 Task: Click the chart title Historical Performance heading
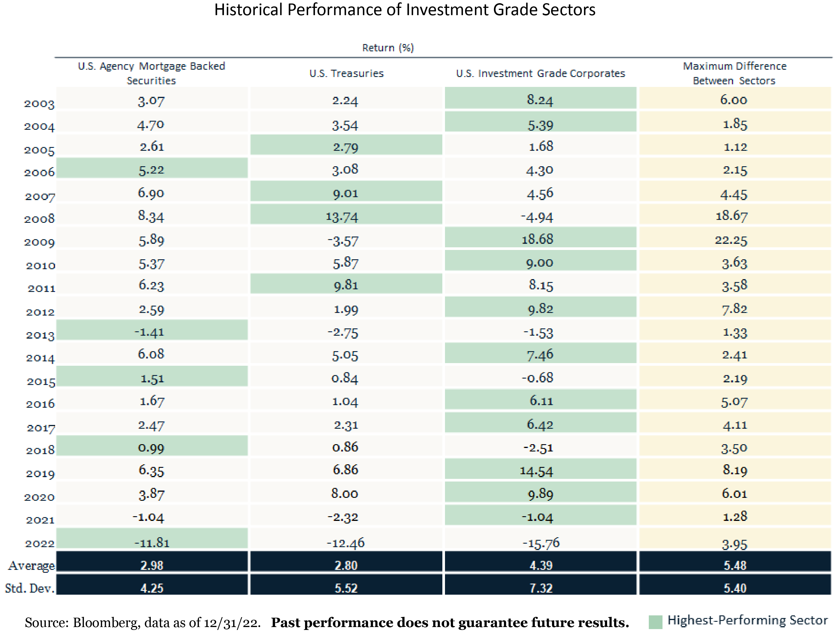pyautogui.click(x=404, y=10)
